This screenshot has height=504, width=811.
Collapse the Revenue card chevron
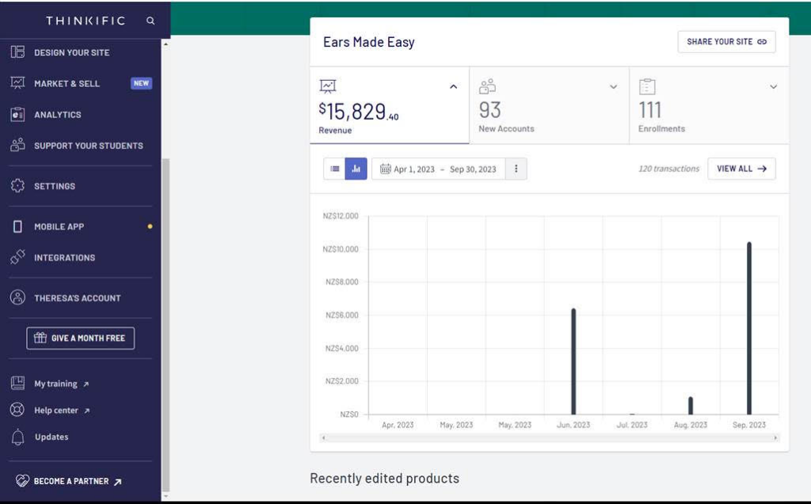453,87
